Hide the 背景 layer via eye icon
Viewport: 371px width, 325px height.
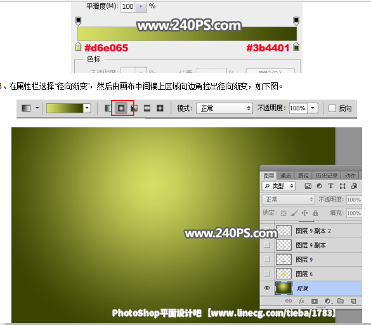(267, 288)
